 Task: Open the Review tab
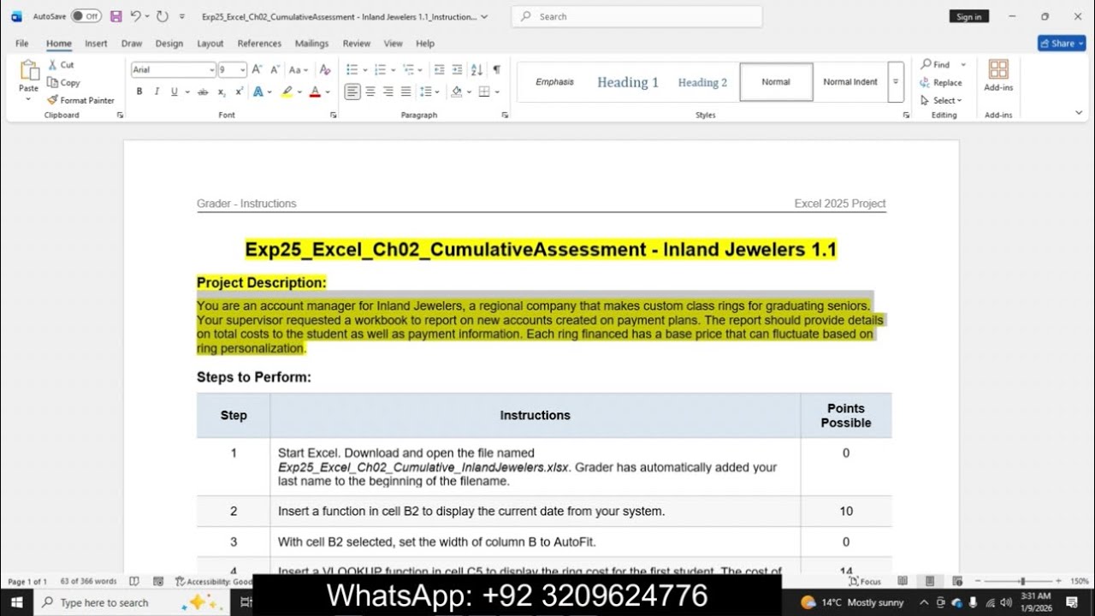[x=357, y=44]
